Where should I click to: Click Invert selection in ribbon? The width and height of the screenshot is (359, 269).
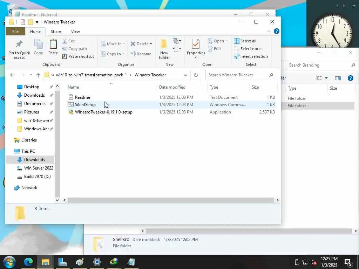[x=251, y=56]
